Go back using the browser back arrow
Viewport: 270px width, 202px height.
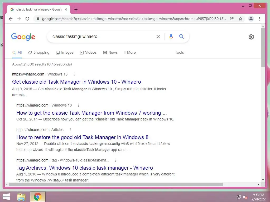[x=11, y=19]
